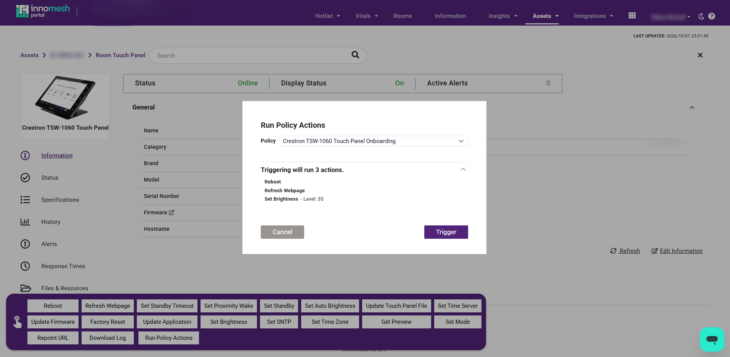
Task: Go to the Rooms page
Action: [x=403, y=16]
